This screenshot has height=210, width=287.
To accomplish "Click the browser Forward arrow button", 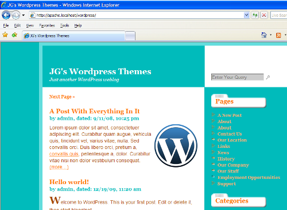I will (15, 15).
